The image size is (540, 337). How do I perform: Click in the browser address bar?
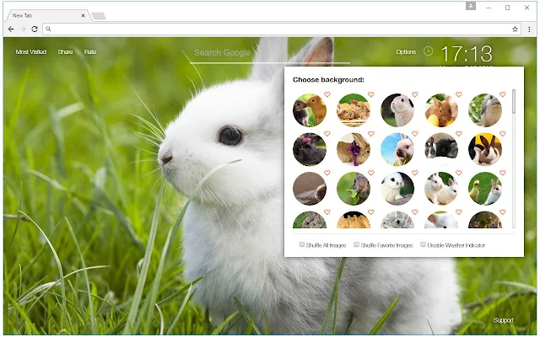coord(282,29)
